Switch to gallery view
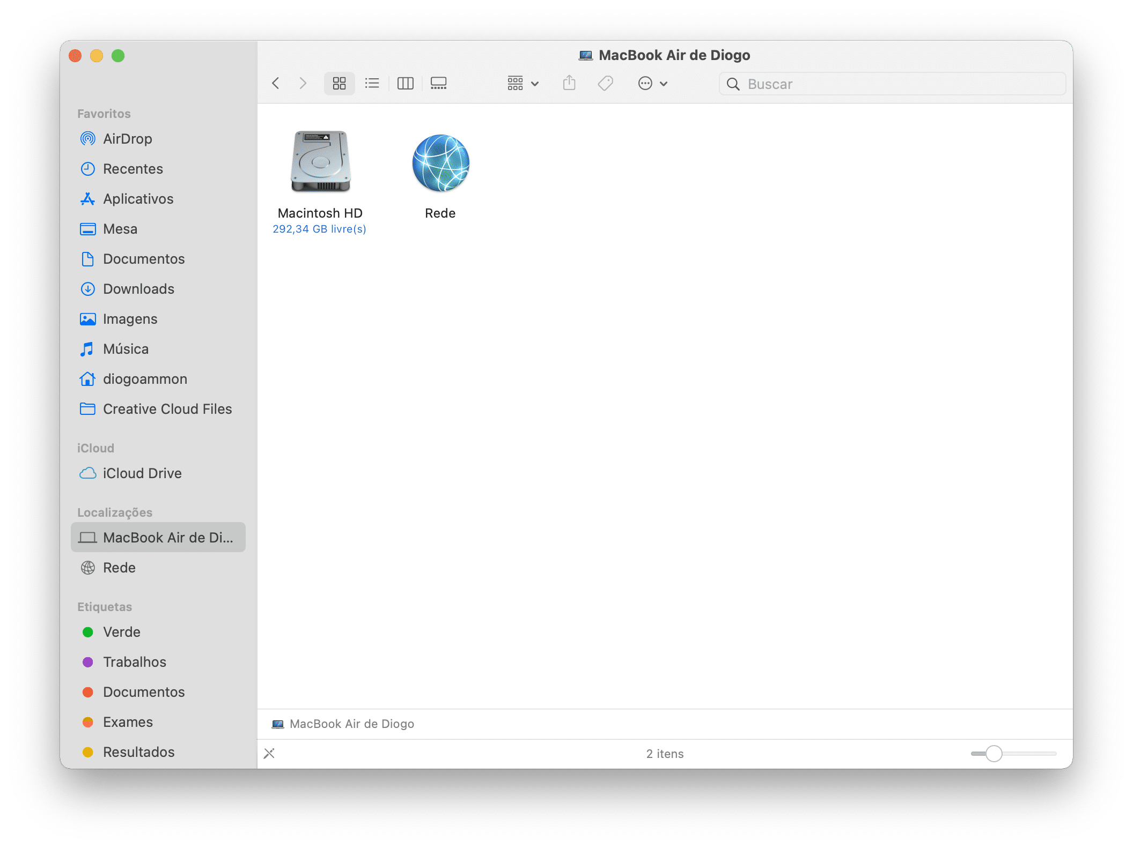 (x=438, y=83)
